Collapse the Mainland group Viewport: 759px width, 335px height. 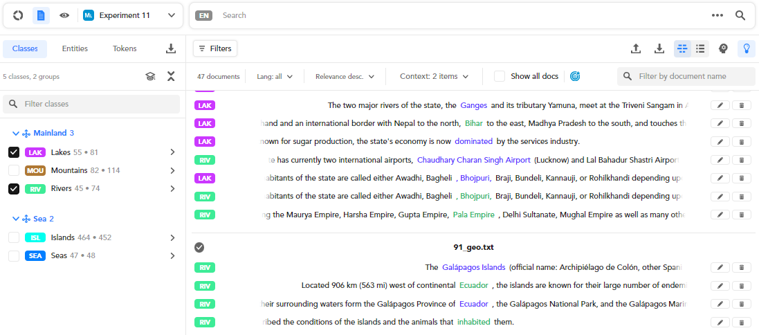coord(17,133)
